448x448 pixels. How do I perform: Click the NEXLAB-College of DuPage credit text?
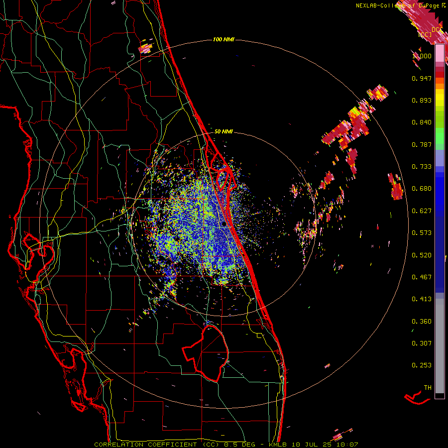coord(400,5)
